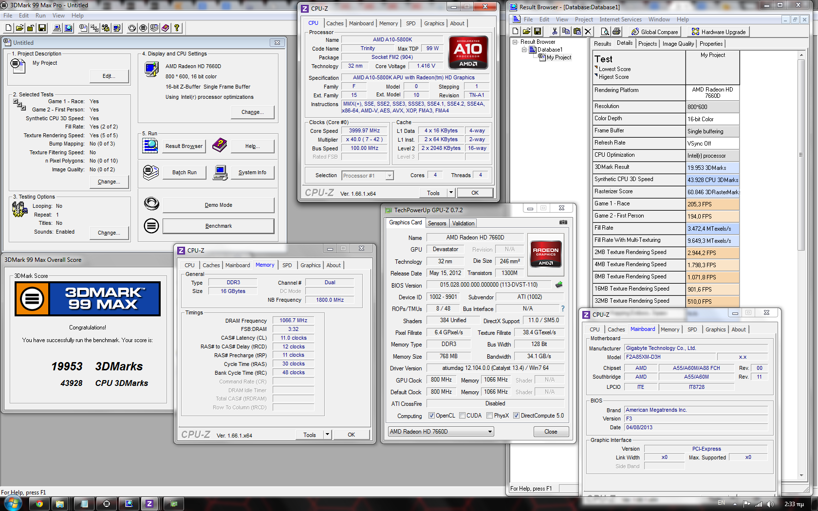Open Image Quality tab in Result Browser
Viewport: 818px width, 511px height.
(678, 44)
